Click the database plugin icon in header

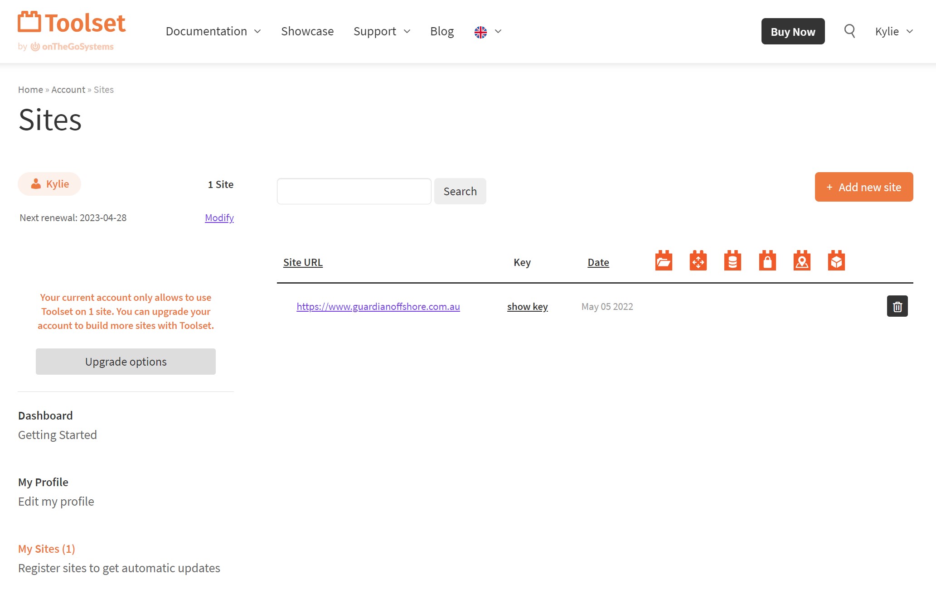tap(732, 261)
